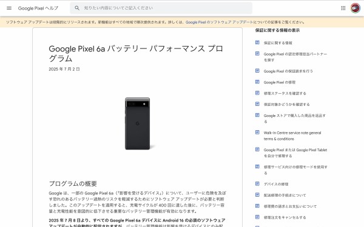Open the Google Pixel ヘルプ home link
This screenshot has height=227, width=364.
(38, 8)
